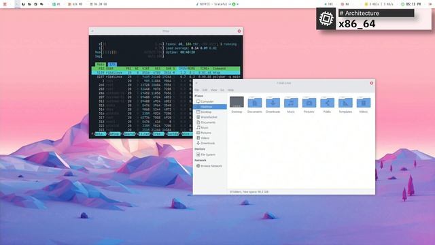Open the Music folder icon
This screenshot has width=435, height=245.
pyautogui.click(x=291, y=102)
